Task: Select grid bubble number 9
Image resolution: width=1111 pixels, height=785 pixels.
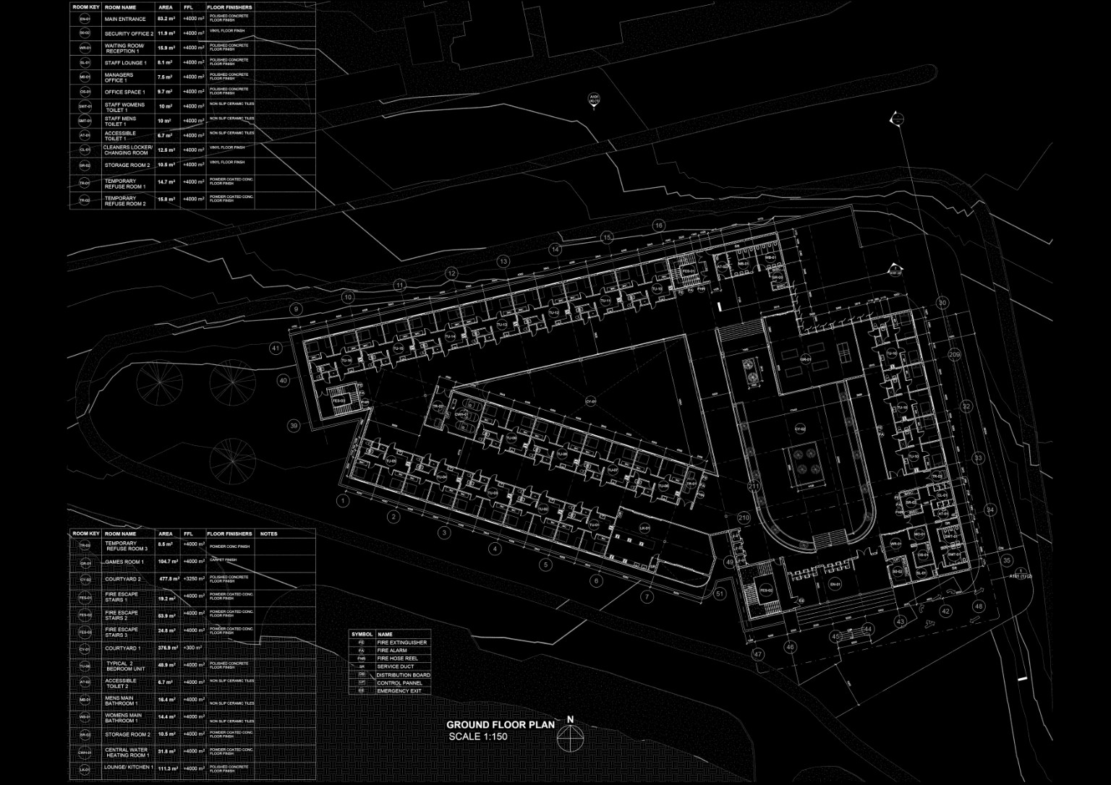Action: [295, 309]
